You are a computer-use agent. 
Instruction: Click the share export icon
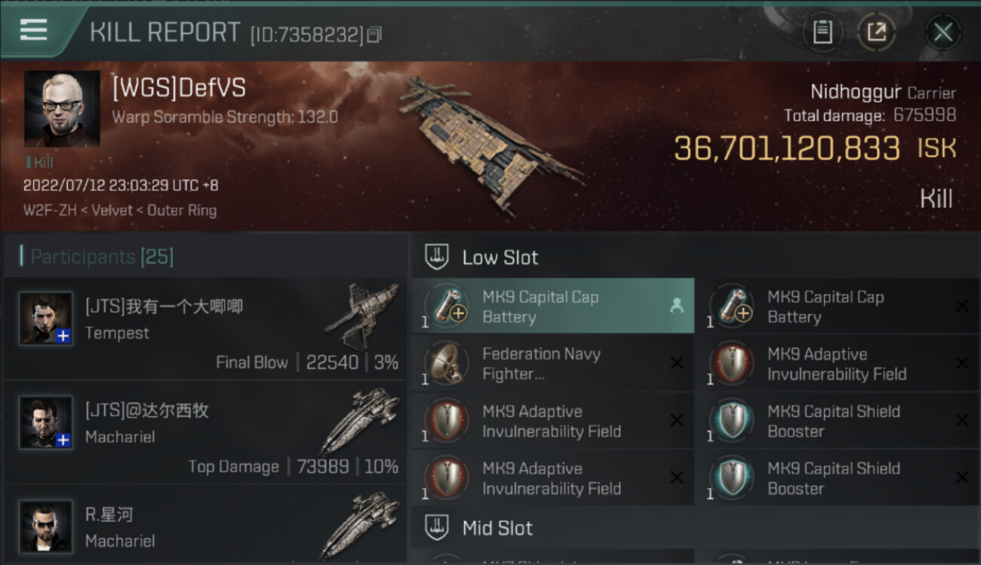click(x=876, y=32)
